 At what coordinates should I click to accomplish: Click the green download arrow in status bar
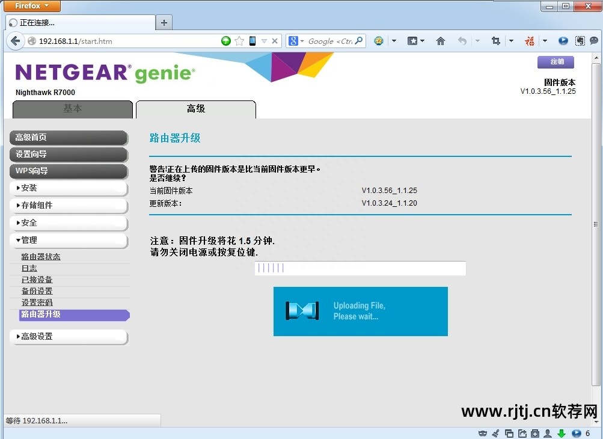click(x=562, y=433)
